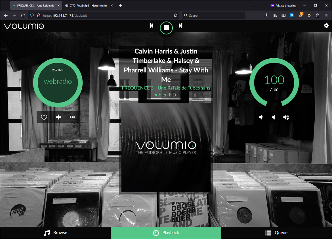This screenshot has height=239, width=332.
Task: Lower the volume with the volume-down icon
Action: [x=261, y=117]
